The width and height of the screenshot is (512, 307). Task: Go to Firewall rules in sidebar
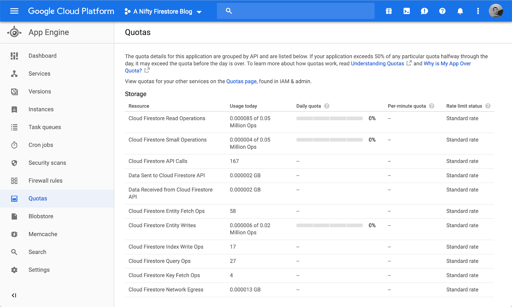coord(45,181)
